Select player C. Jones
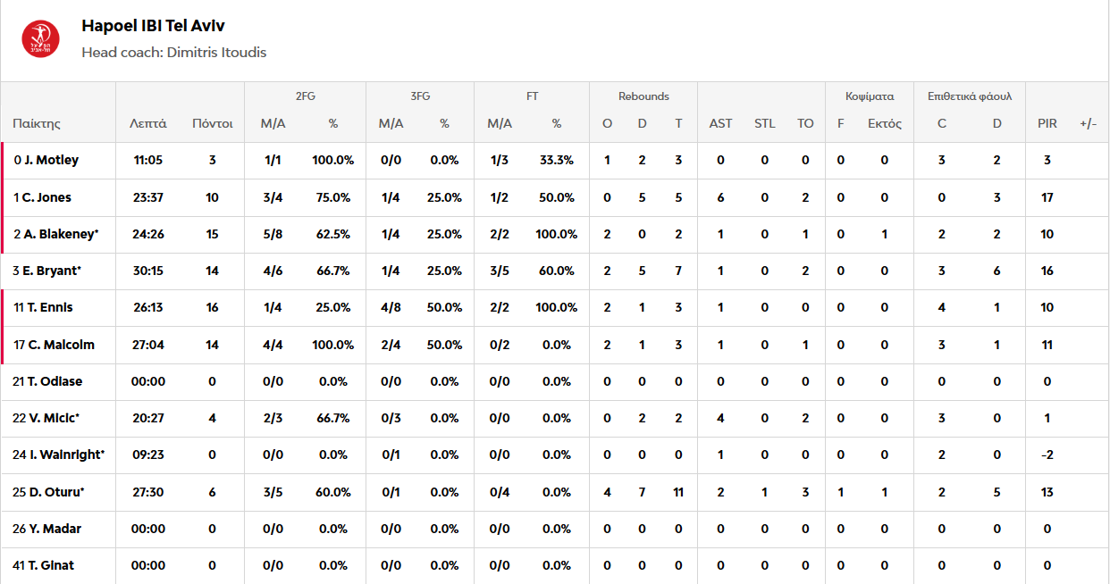 (x=48, y=197)
